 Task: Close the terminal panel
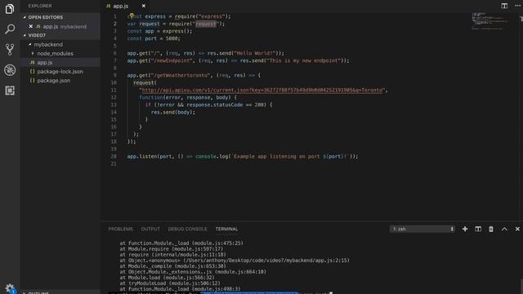point(517,229)
